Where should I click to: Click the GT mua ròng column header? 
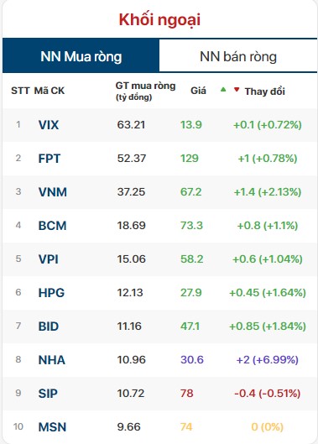coord(145,91)
